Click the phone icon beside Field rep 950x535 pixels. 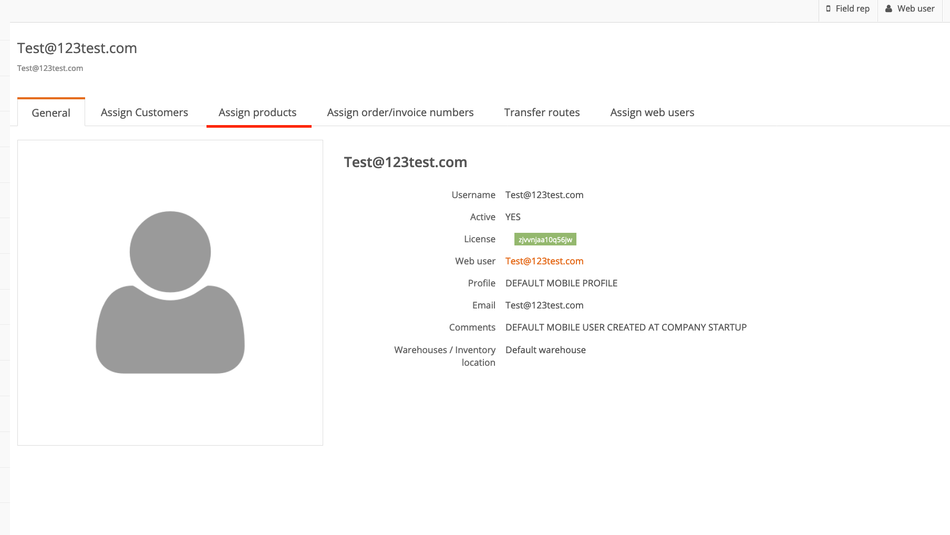(x=828, y=9)
